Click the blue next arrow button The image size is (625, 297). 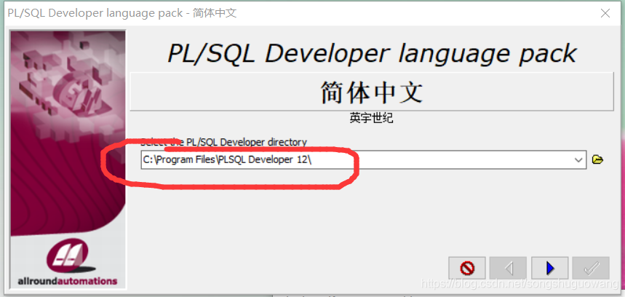[549, 268]
